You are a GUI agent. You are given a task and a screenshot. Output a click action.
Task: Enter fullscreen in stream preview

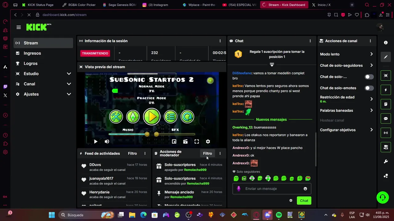pos(197,142)
